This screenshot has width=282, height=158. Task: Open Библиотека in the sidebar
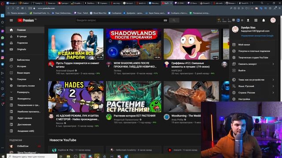tap(25, 60)
